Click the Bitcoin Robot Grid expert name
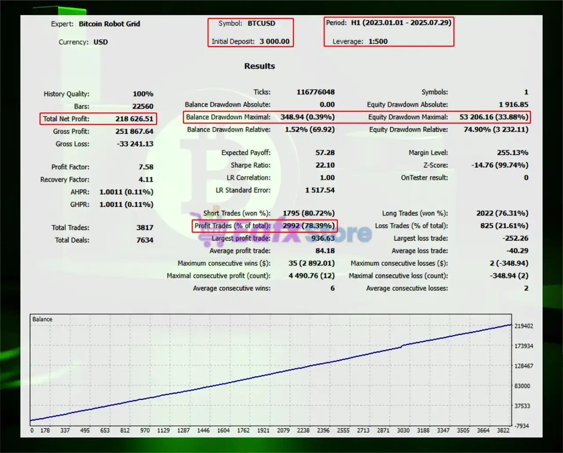Screen dimensions: 563x453 click(109, 24)
